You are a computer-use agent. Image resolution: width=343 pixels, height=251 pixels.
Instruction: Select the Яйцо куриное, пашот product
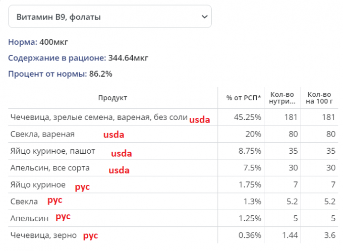(52, 151)
